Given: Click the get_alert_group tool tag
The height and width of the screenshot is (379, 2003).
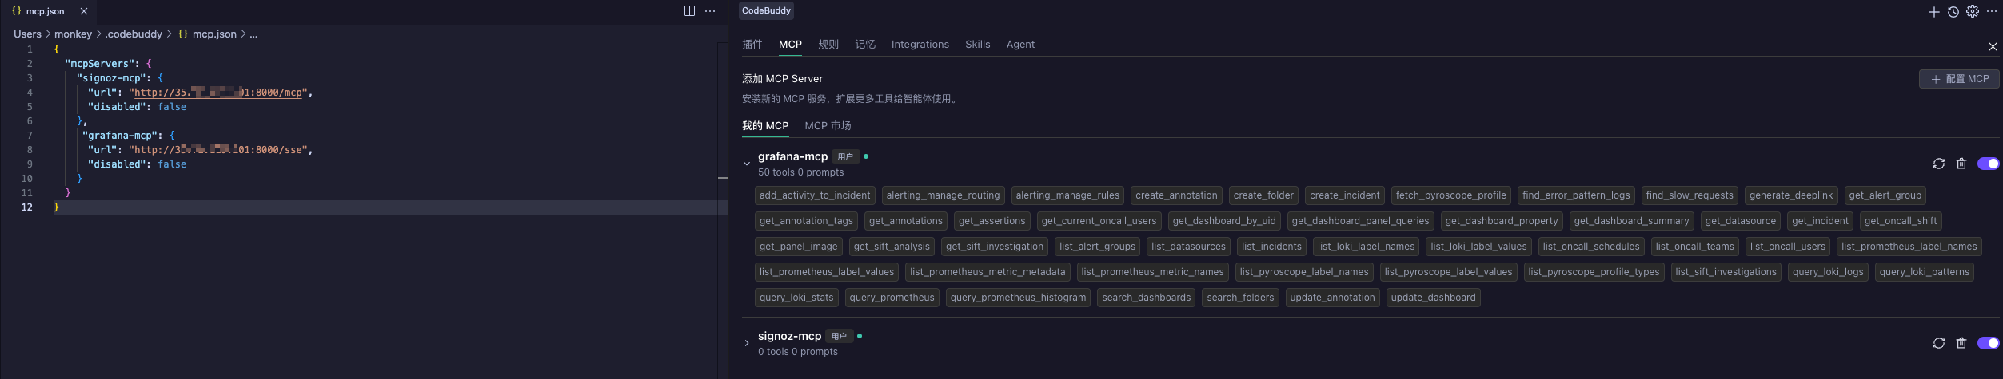Looking at the screenshot, I should click(1885, 195).
